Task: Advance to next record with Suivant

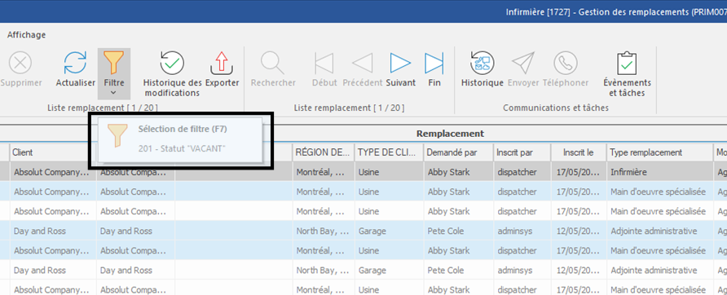Action: click(x=400, y=63)
